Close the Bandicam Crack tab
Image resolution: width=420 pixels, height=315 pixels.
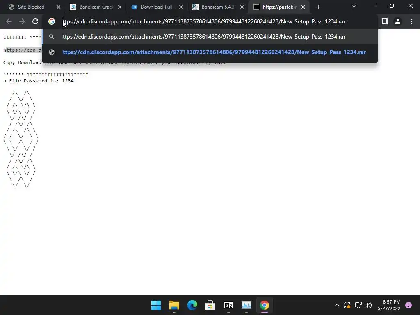(x=120, y=7)
